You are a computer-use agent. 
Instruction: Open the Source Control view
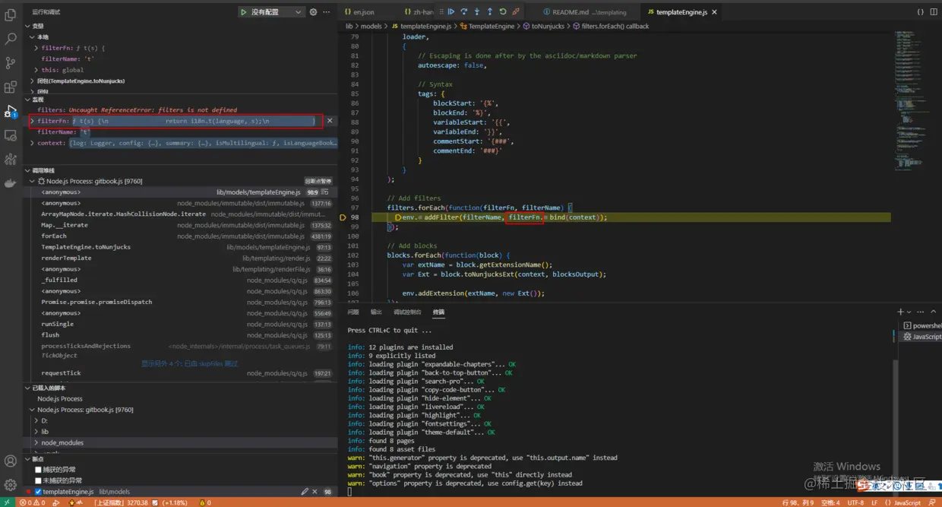[11, 63]
